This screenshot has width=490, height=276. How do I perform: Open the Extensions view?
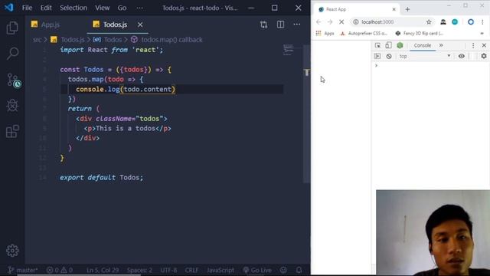(x=12, y=131)
